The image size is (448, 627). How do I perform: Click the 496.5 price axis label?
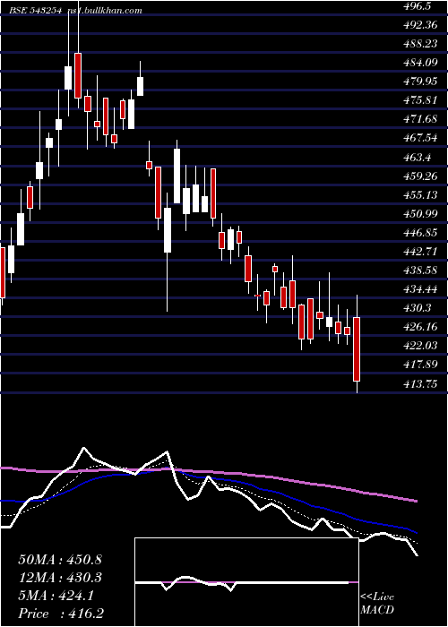point(418,6)
